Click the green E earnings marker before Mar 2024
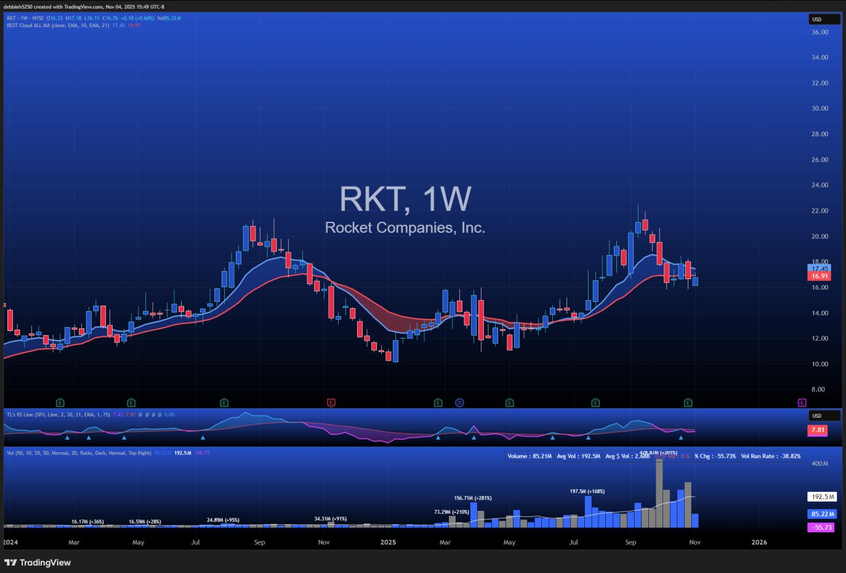This screenshot has height=573, width=846. pyautogui.click(x=60, y=403)
